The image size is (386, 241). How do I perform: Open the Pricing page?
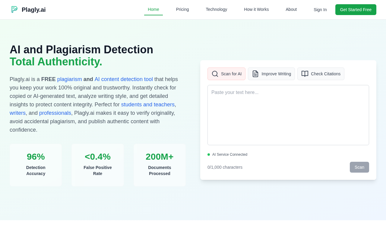(x=182, y=9)
